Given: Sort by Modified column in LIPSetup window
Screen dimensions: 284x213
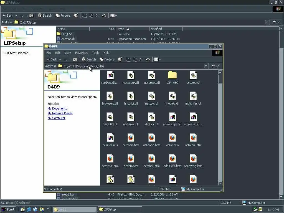Looking at the screenshot, I should pyautogui.click(x=166, y=29).
